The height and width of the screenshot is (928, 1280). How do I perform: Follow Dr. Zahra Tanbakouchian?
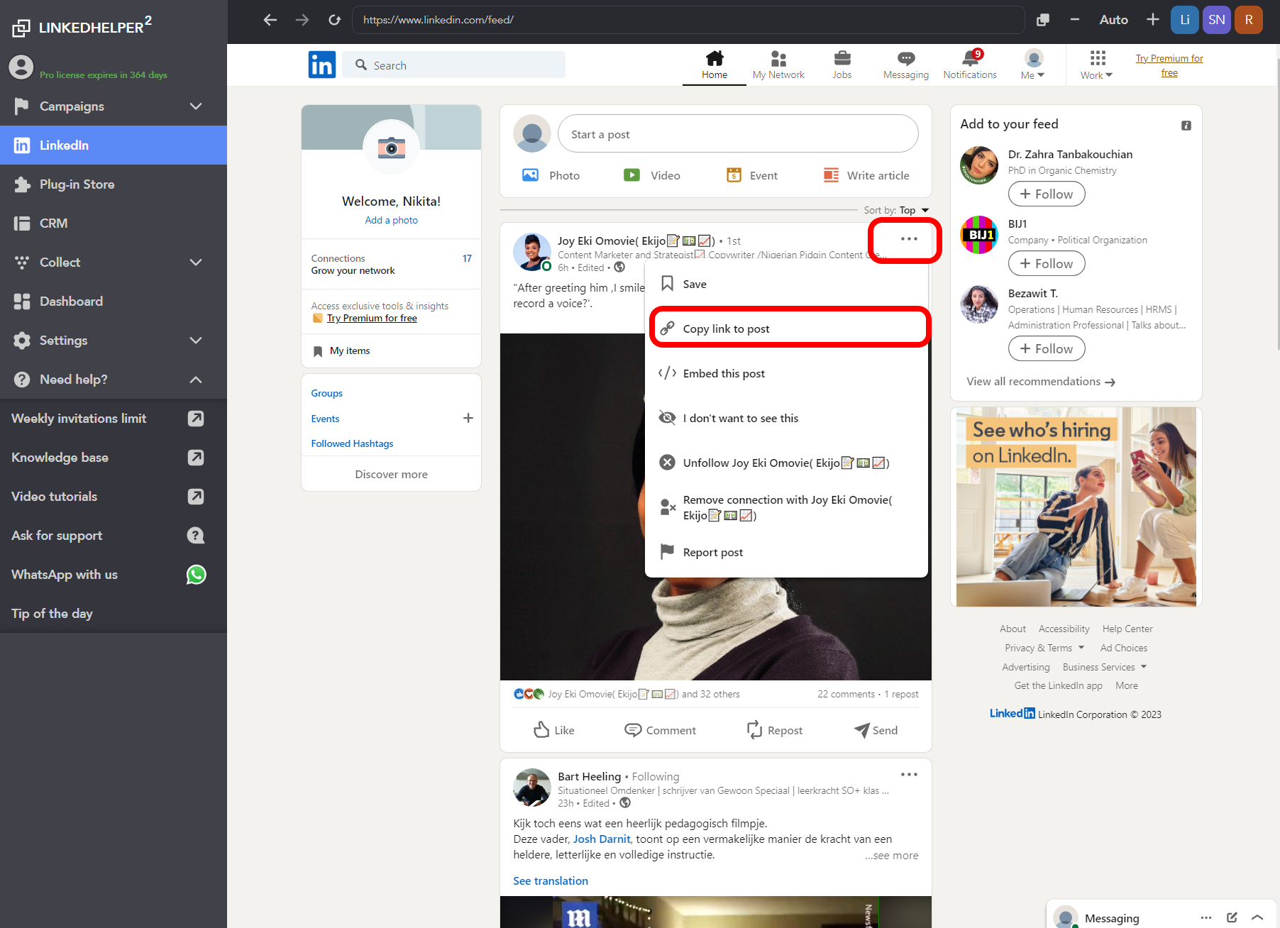(1046, 194)
